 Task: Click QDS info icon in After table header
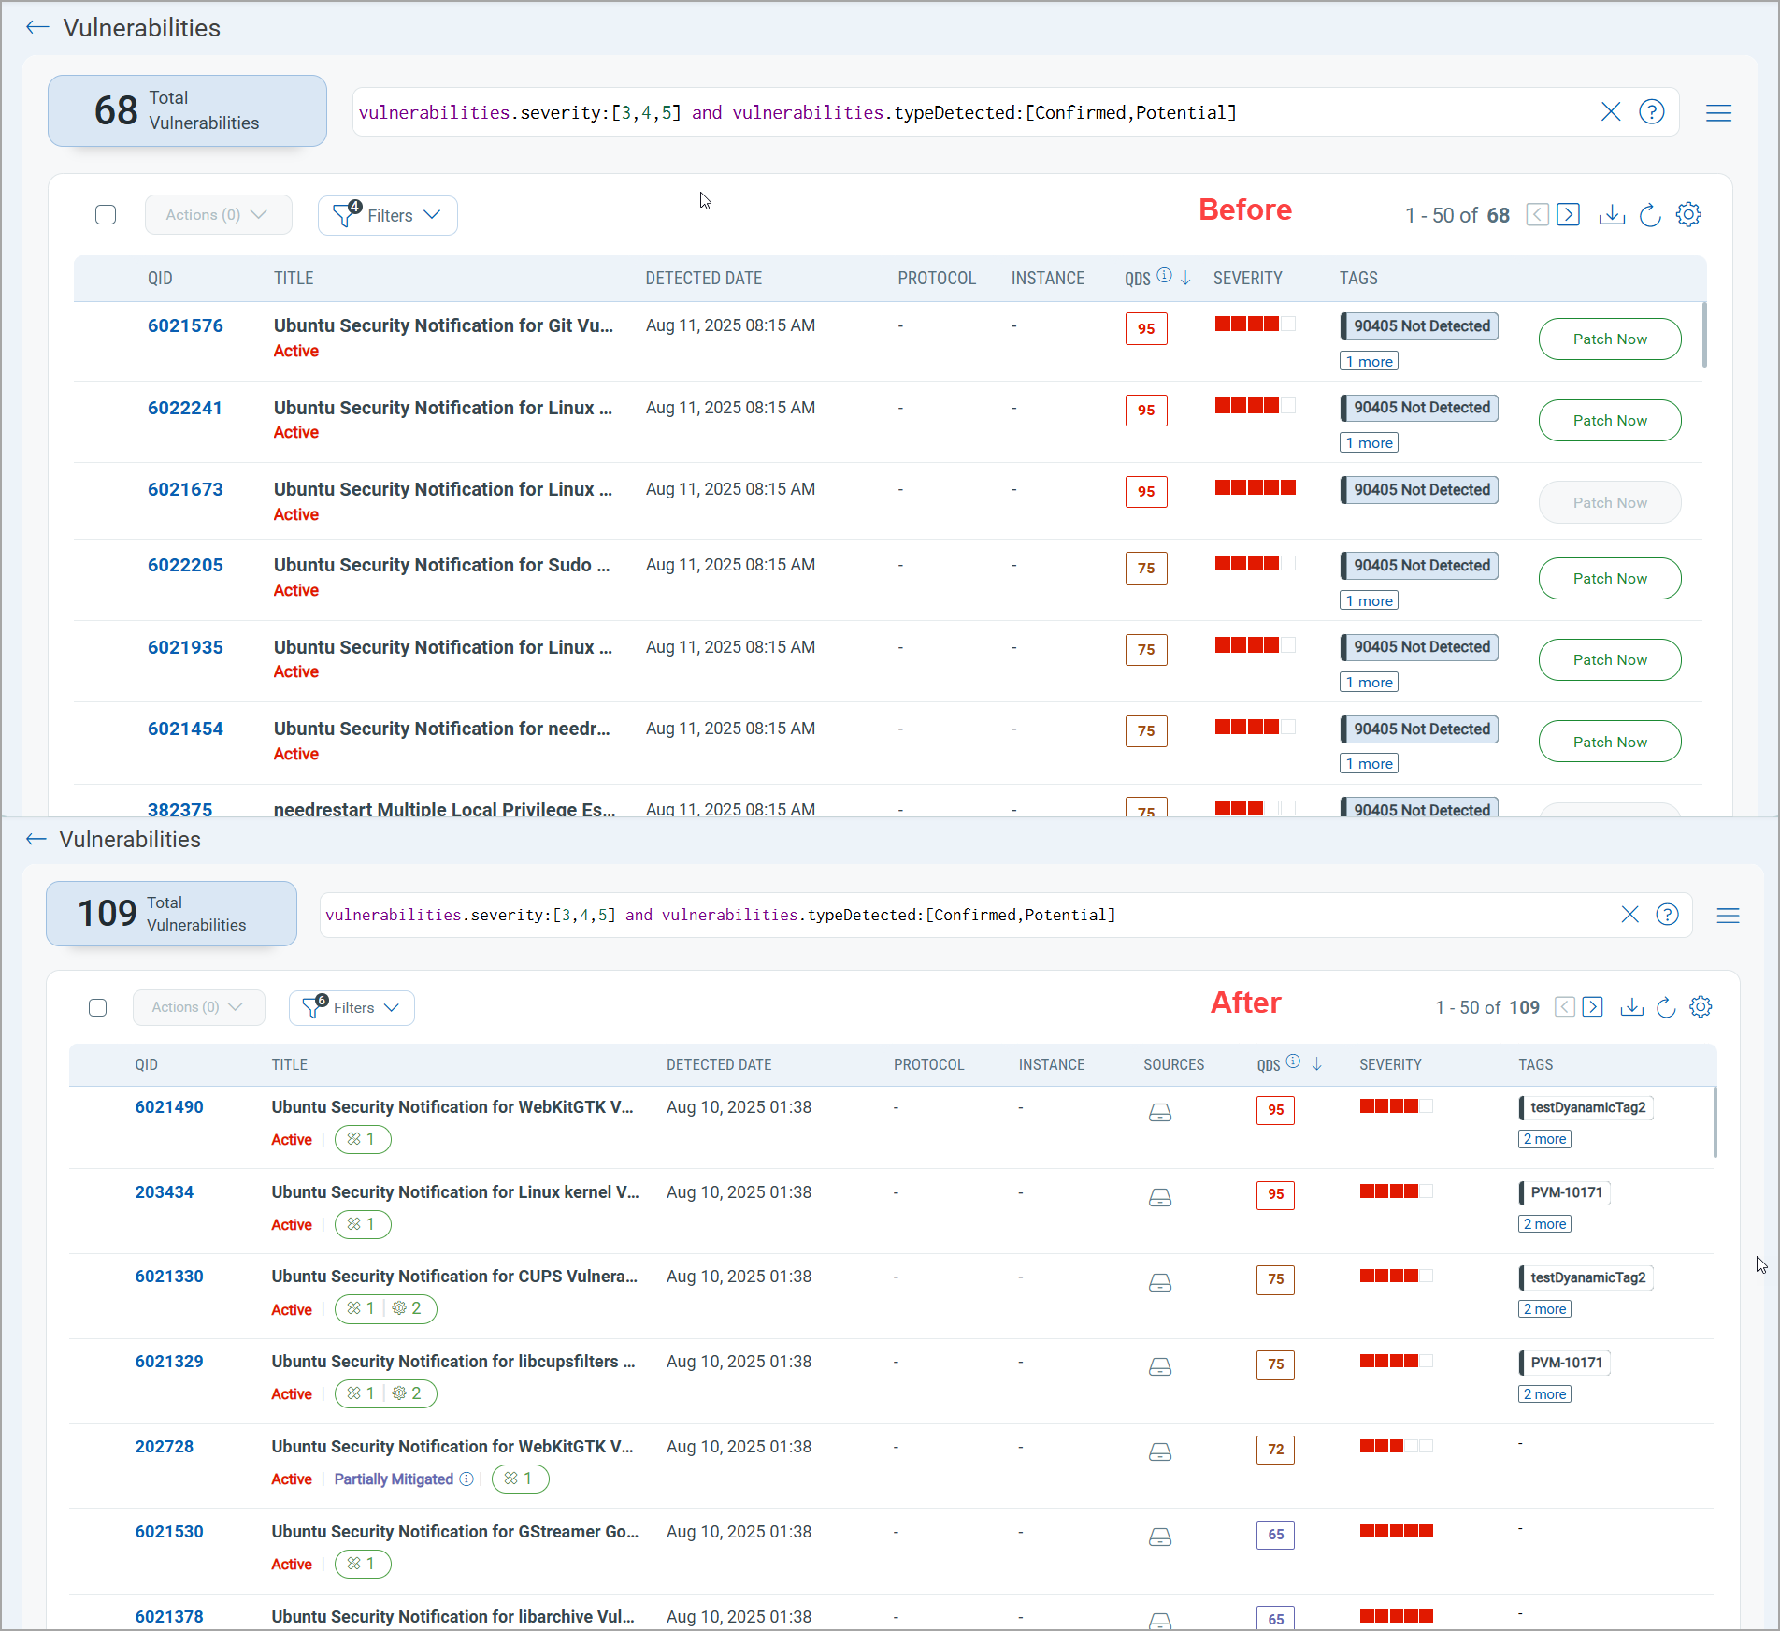tap(1293, 1061)
